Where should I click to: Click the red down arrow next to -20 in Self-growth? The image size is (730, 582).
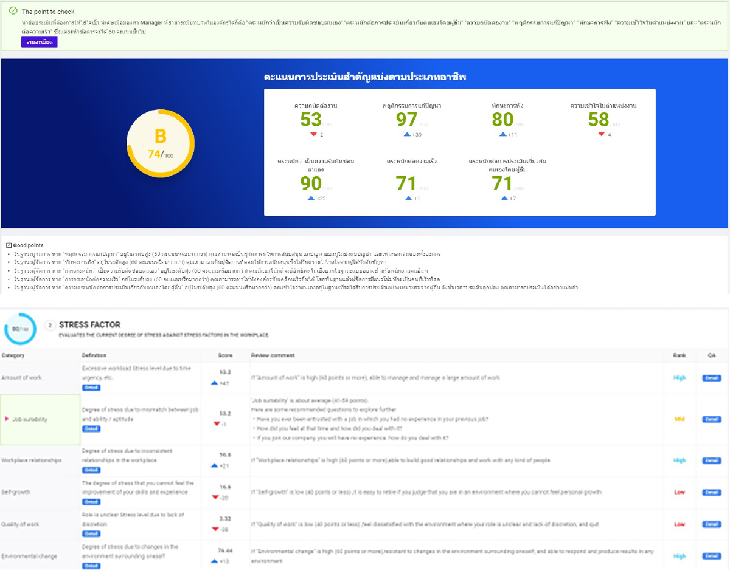215,497
